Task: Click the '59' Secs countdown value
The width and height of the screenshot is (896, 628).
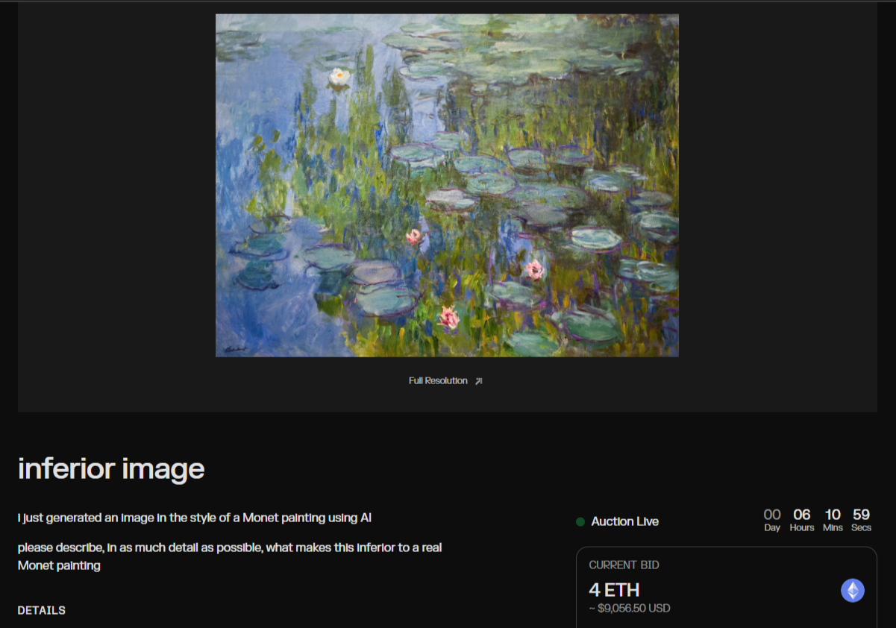Action: (x=862, y=515)
